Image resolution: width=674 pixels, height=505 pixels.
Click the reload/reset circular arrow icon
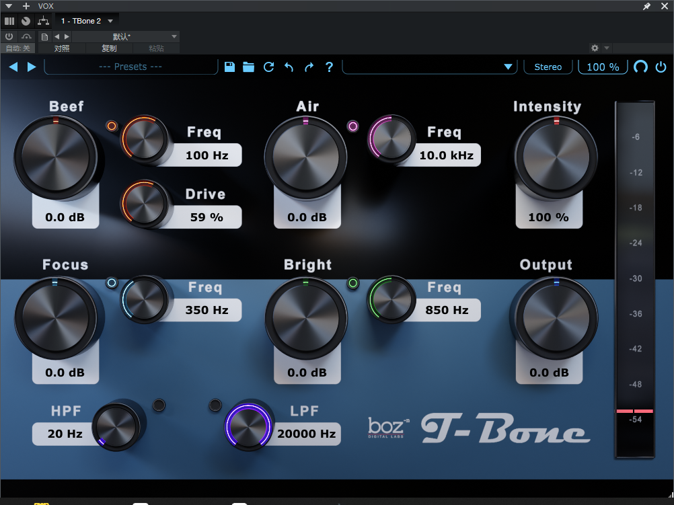pyautogui.click(x=268, y=67)
